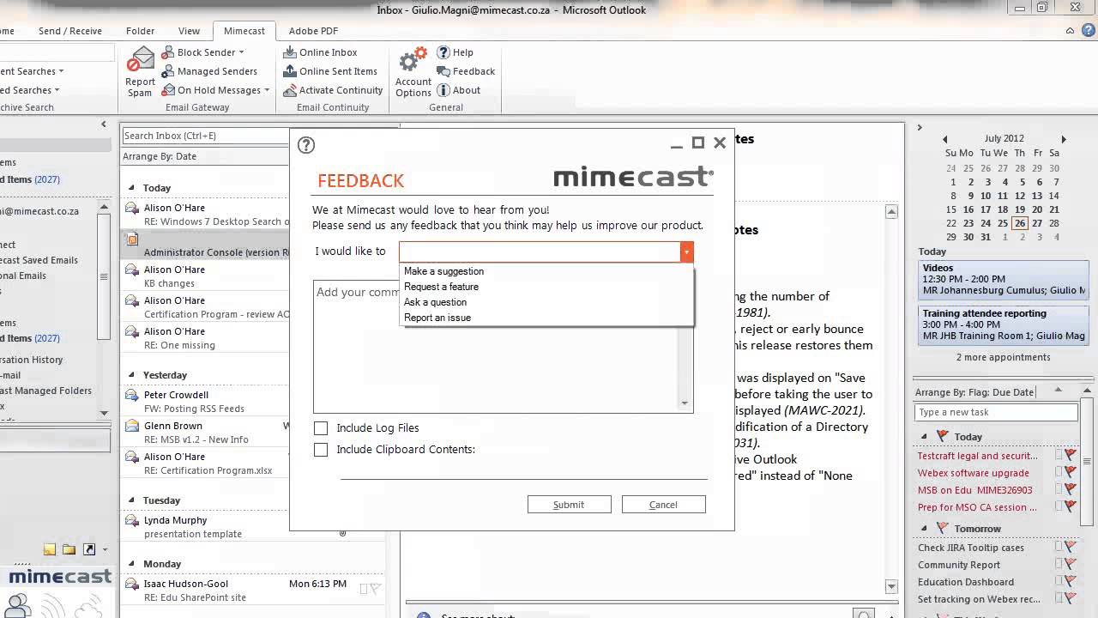Click '2 more appointments' link

1003,357
